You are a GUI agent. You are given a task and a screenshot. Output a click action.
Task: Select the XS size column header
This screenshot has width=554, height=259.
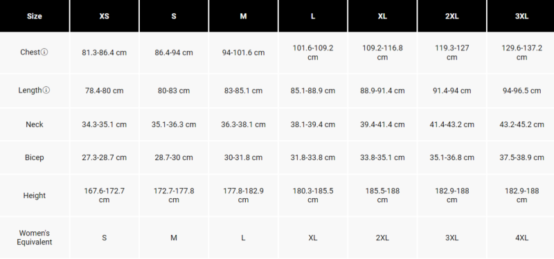point(105,16)
